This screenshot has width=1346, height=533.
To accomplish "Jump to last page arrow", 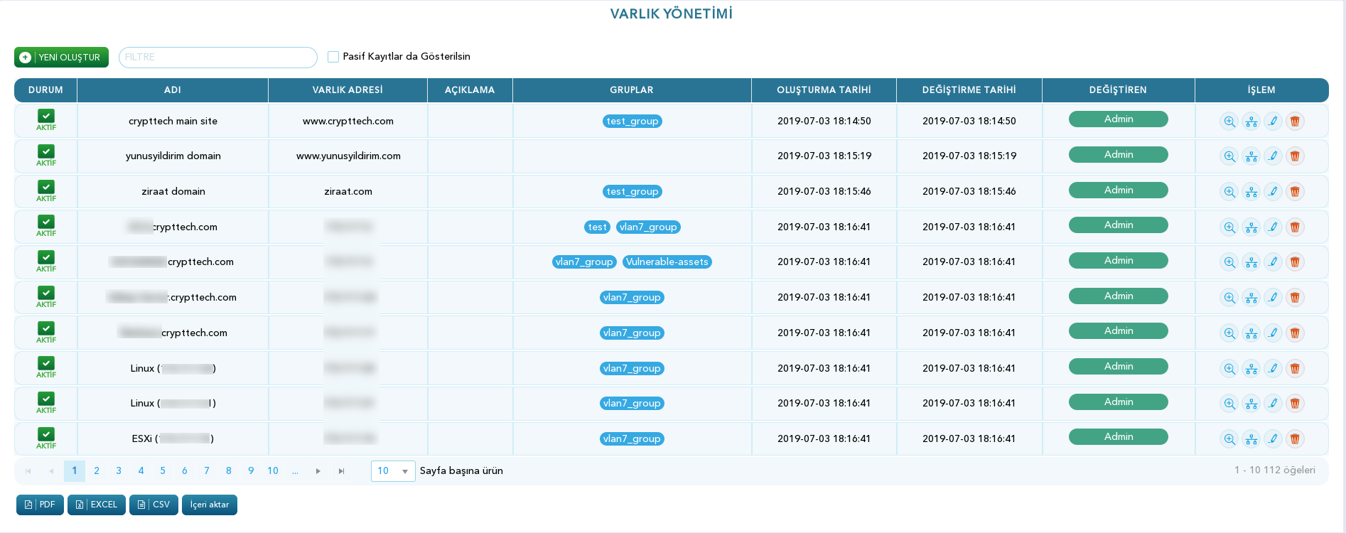I will click(x=341, y=471).
